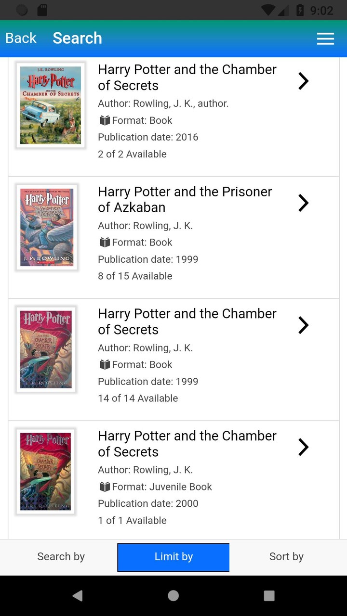This screenshot has width=347, height=616.
Task: Switch to the Sort by tab
Action: [286, 557]
